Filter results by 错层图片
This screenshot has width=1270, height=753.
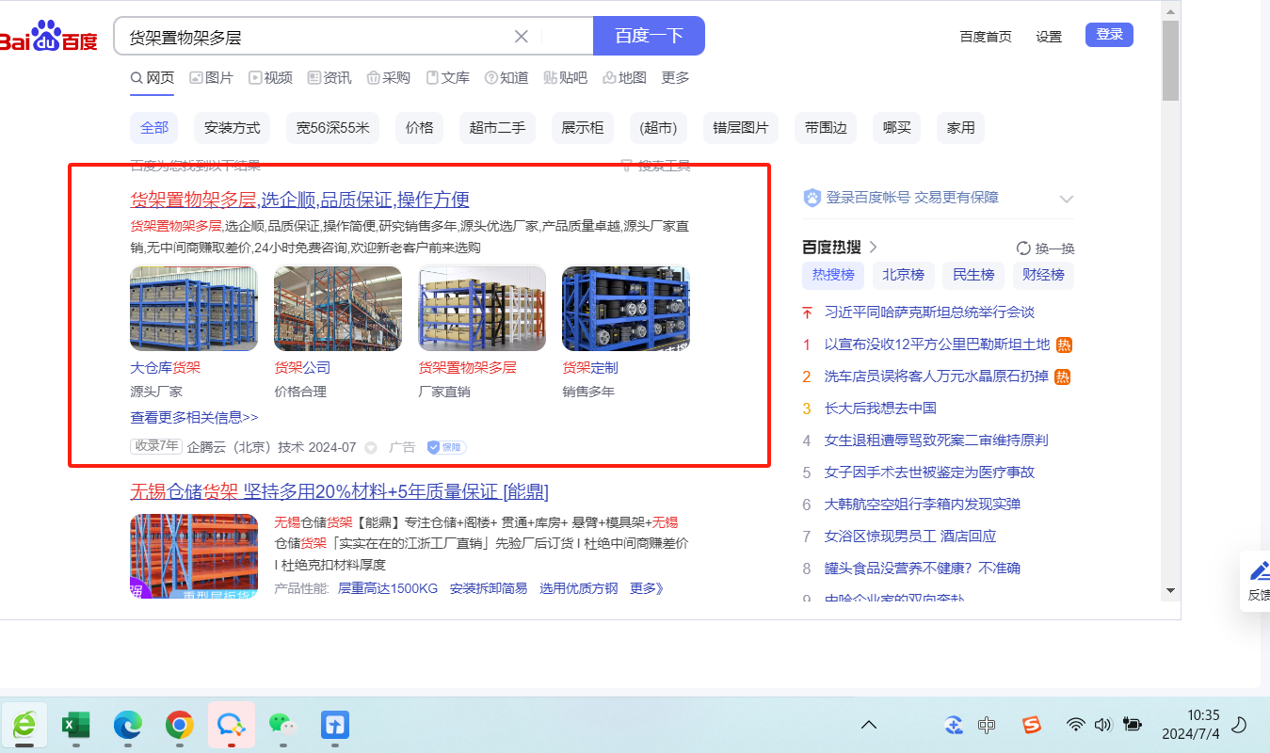740,128
